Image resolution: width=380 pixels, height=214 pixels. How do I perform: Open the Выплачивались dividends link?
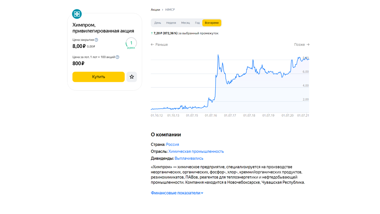[x=189, y=159]
